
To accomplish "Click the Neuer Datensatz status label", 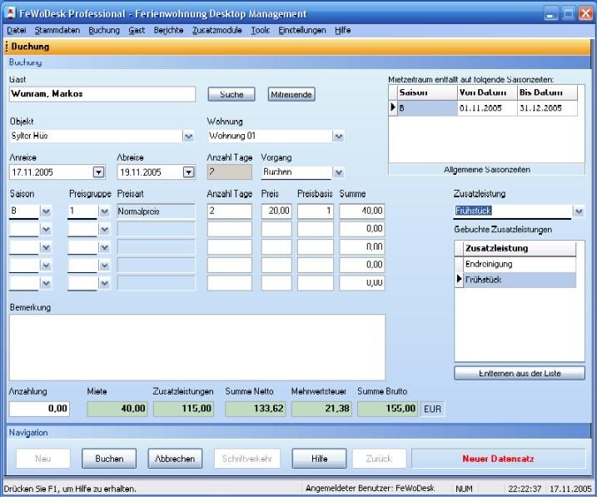I will (x=499, y=459).
